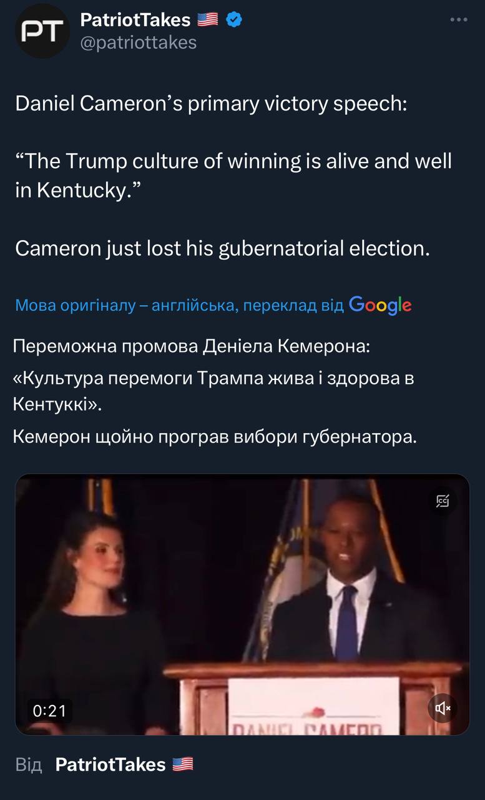Click translated line 'Кемерон щойно програв вибори'

click(214, 436)
